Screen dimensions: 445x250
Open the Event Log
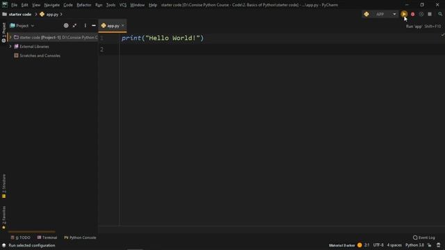[424, 237]
